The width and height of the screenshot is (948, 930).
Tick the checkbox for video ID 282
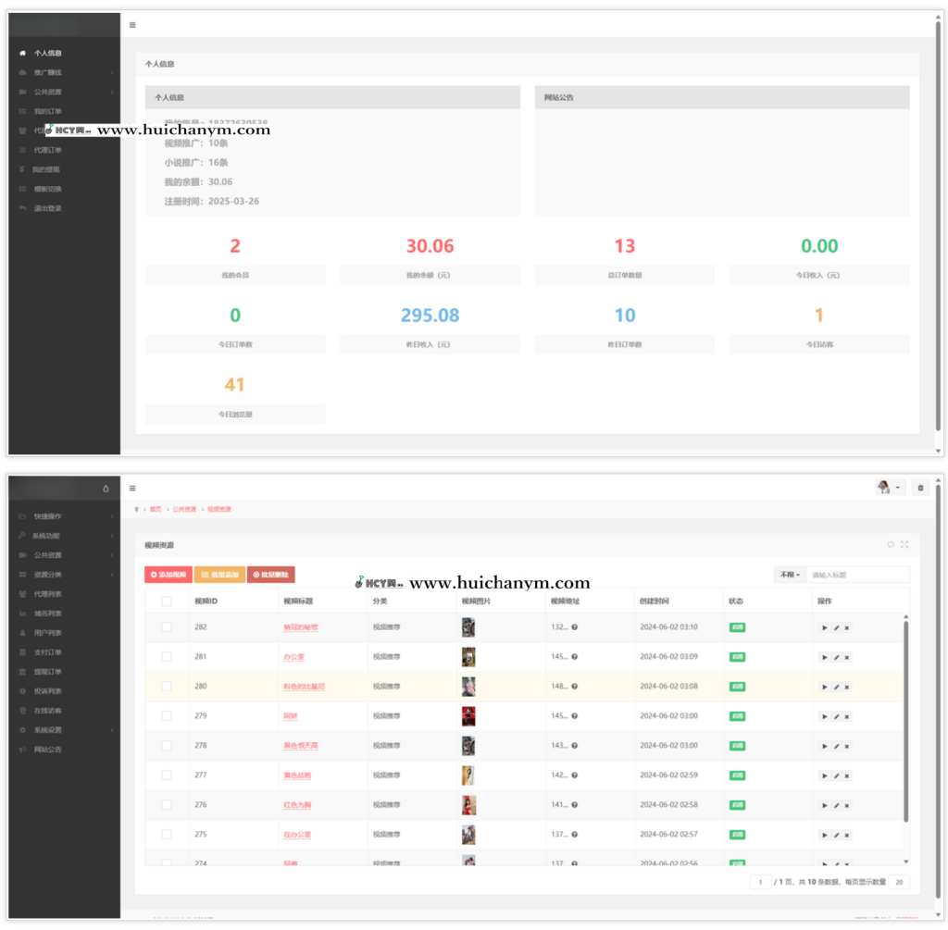[167, 627]
